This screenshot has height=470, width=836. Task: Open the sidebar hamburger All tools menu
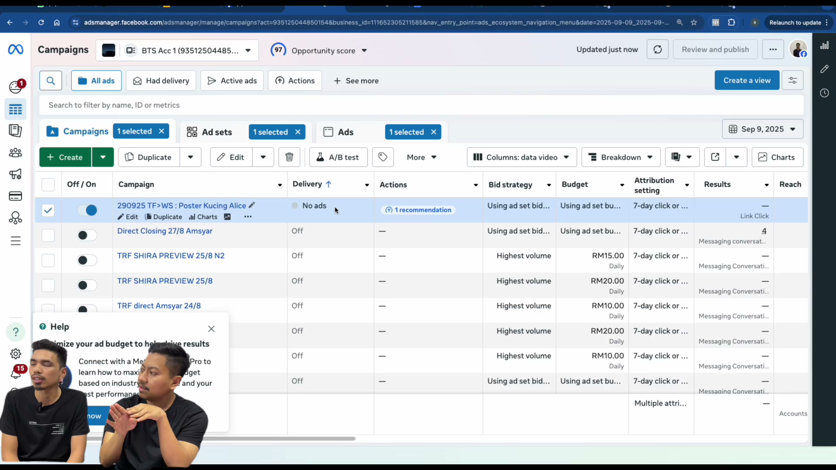click(16, 241)
